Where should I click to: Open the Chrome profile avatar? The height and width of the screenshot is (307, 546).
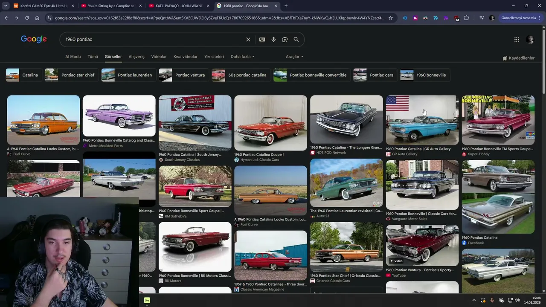click(x=492, y=18)
